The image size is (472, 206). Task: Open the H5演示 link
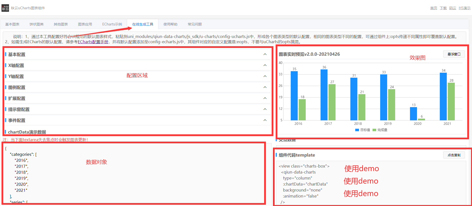[x=464, y=8]
